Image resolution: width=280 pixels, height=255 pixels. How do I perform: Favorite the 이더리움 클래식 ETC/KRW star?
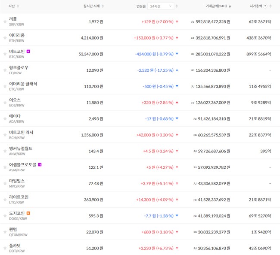(x=5, y=86)
